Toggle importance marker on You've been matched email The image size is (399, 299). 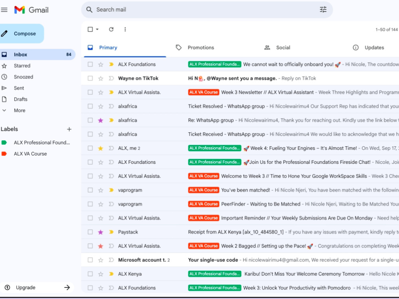click(x=111, y=190)
